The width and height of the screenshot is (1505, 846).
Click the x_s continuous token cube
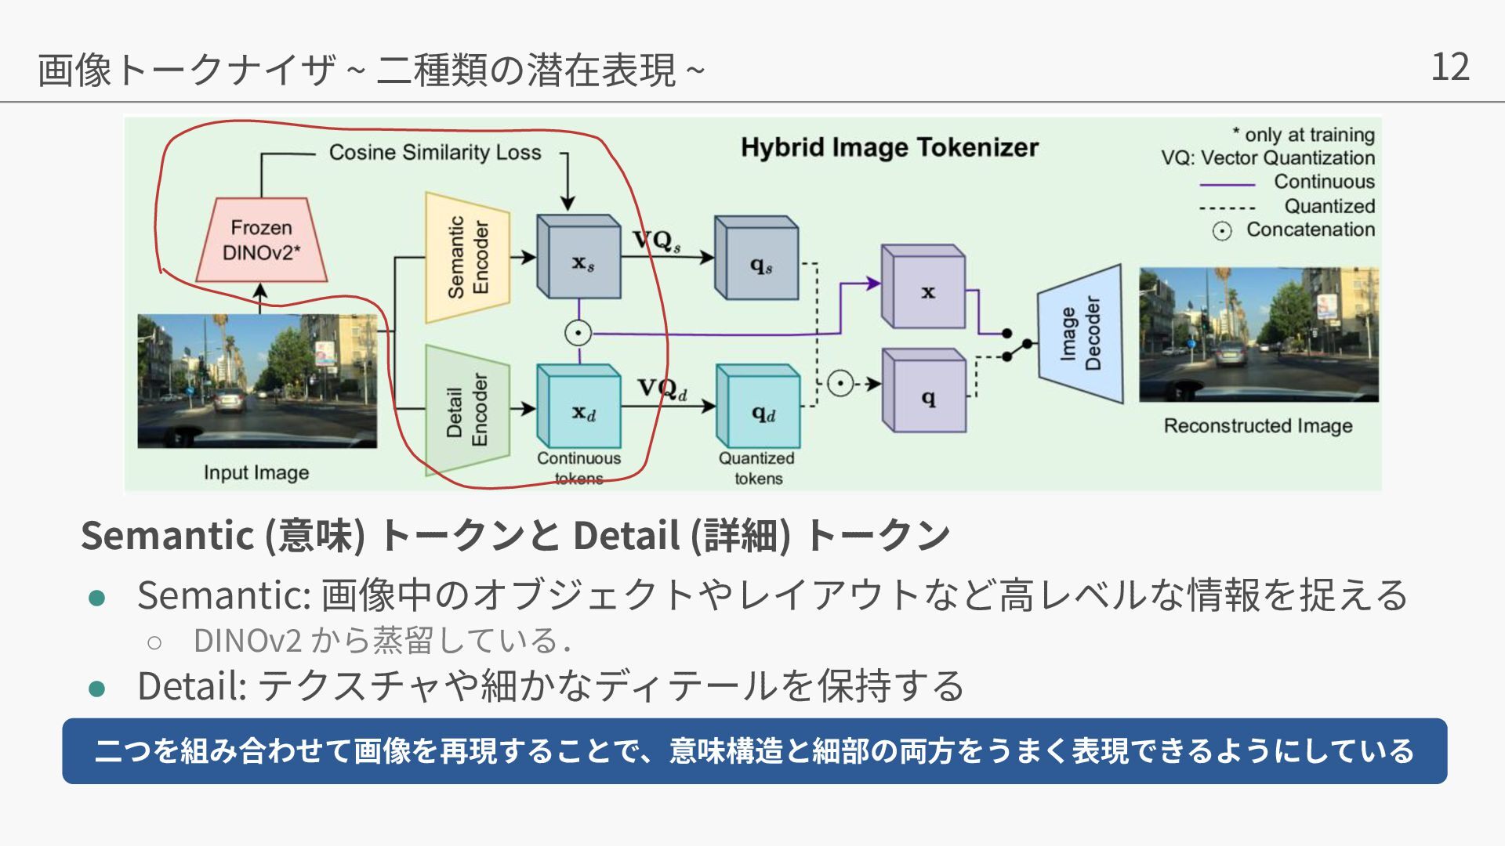pos(580,258)
